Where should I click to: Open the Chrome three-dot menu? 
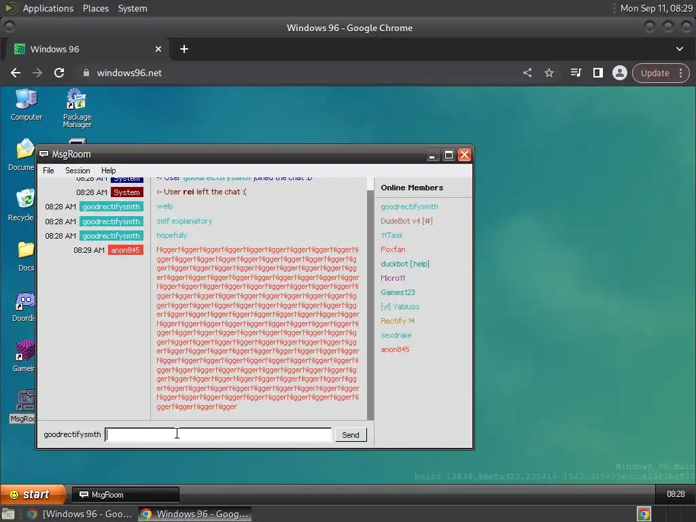(x=681, y=73)
